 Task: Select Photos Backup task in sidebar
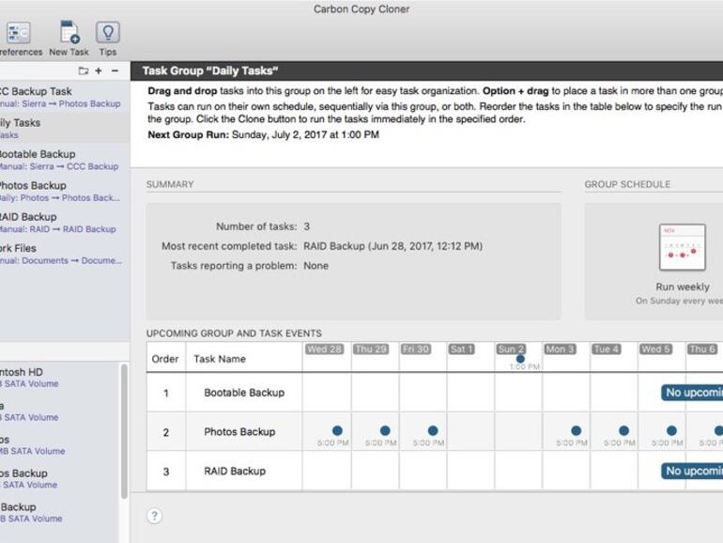tap(65, 191)
